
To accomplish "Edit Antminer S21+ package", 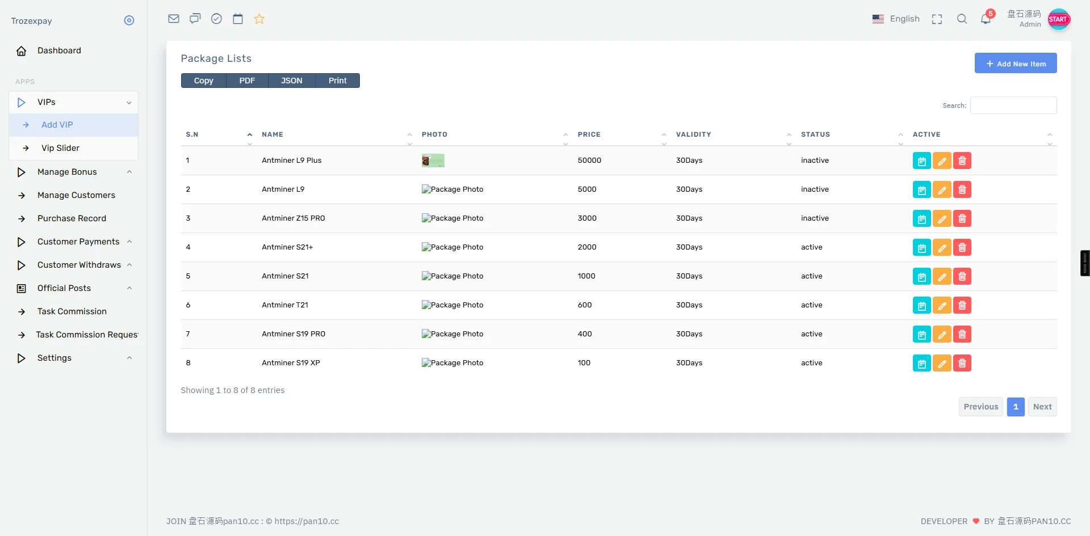I will (942, 248).
